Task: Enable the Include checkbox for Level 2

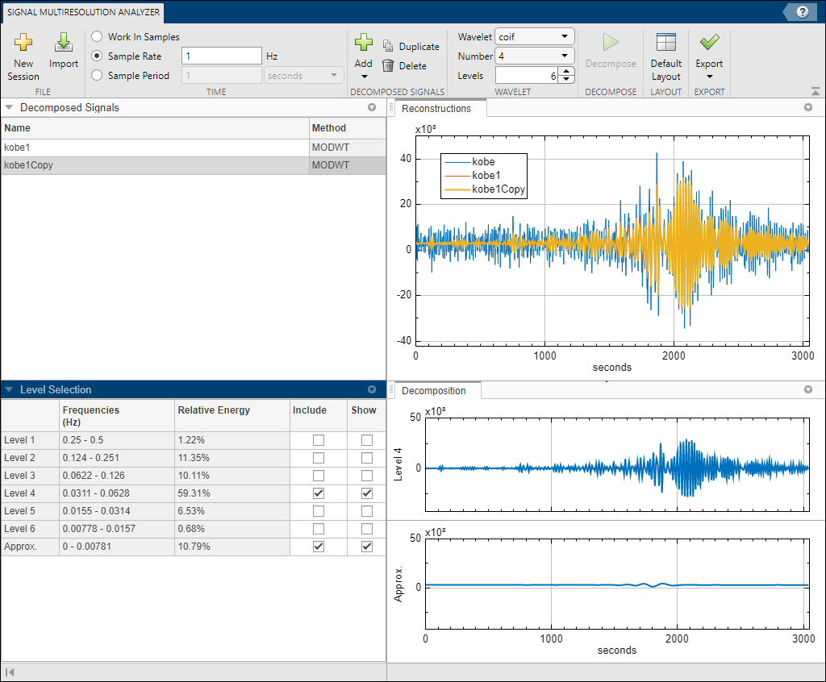Action: (x=319, y=458)
